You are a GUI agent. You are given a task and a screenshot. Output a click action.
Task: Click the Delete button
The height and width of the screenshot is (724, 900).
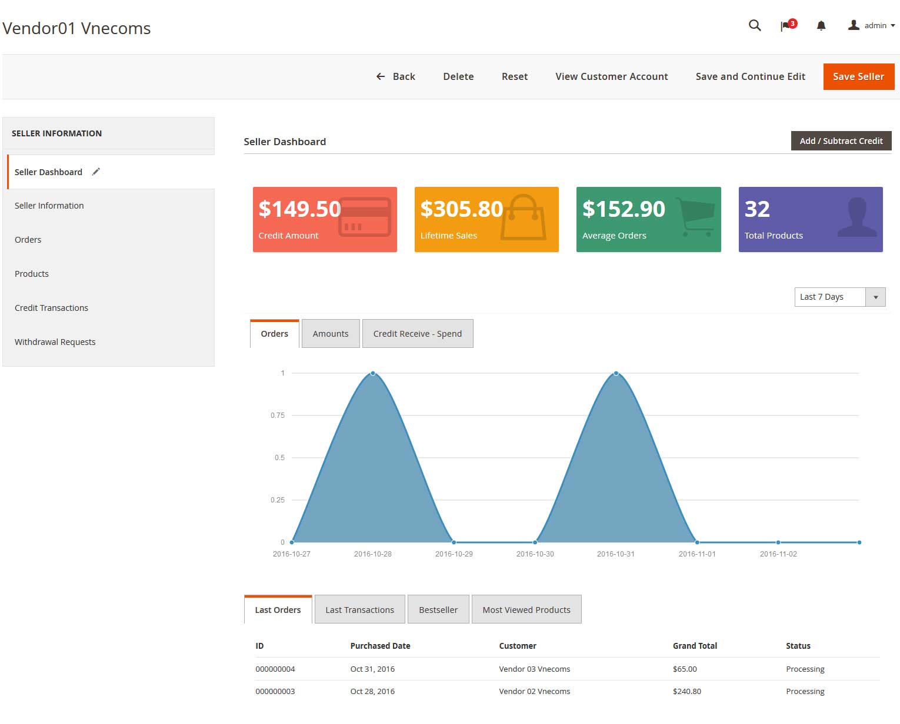point(458,76)
